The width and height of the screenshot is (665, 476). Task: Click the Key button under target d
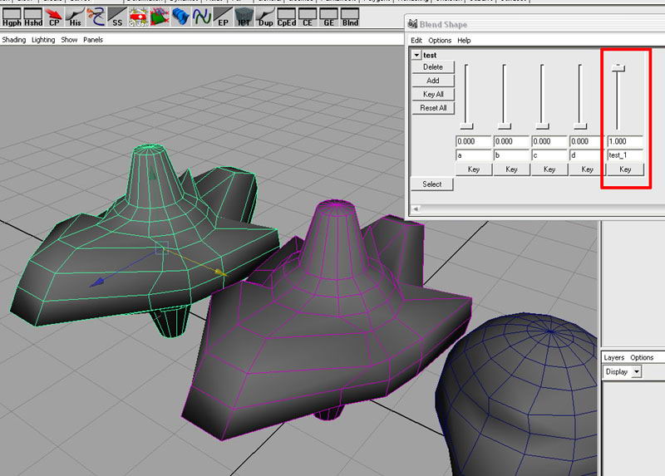click(x=587, y=169)
